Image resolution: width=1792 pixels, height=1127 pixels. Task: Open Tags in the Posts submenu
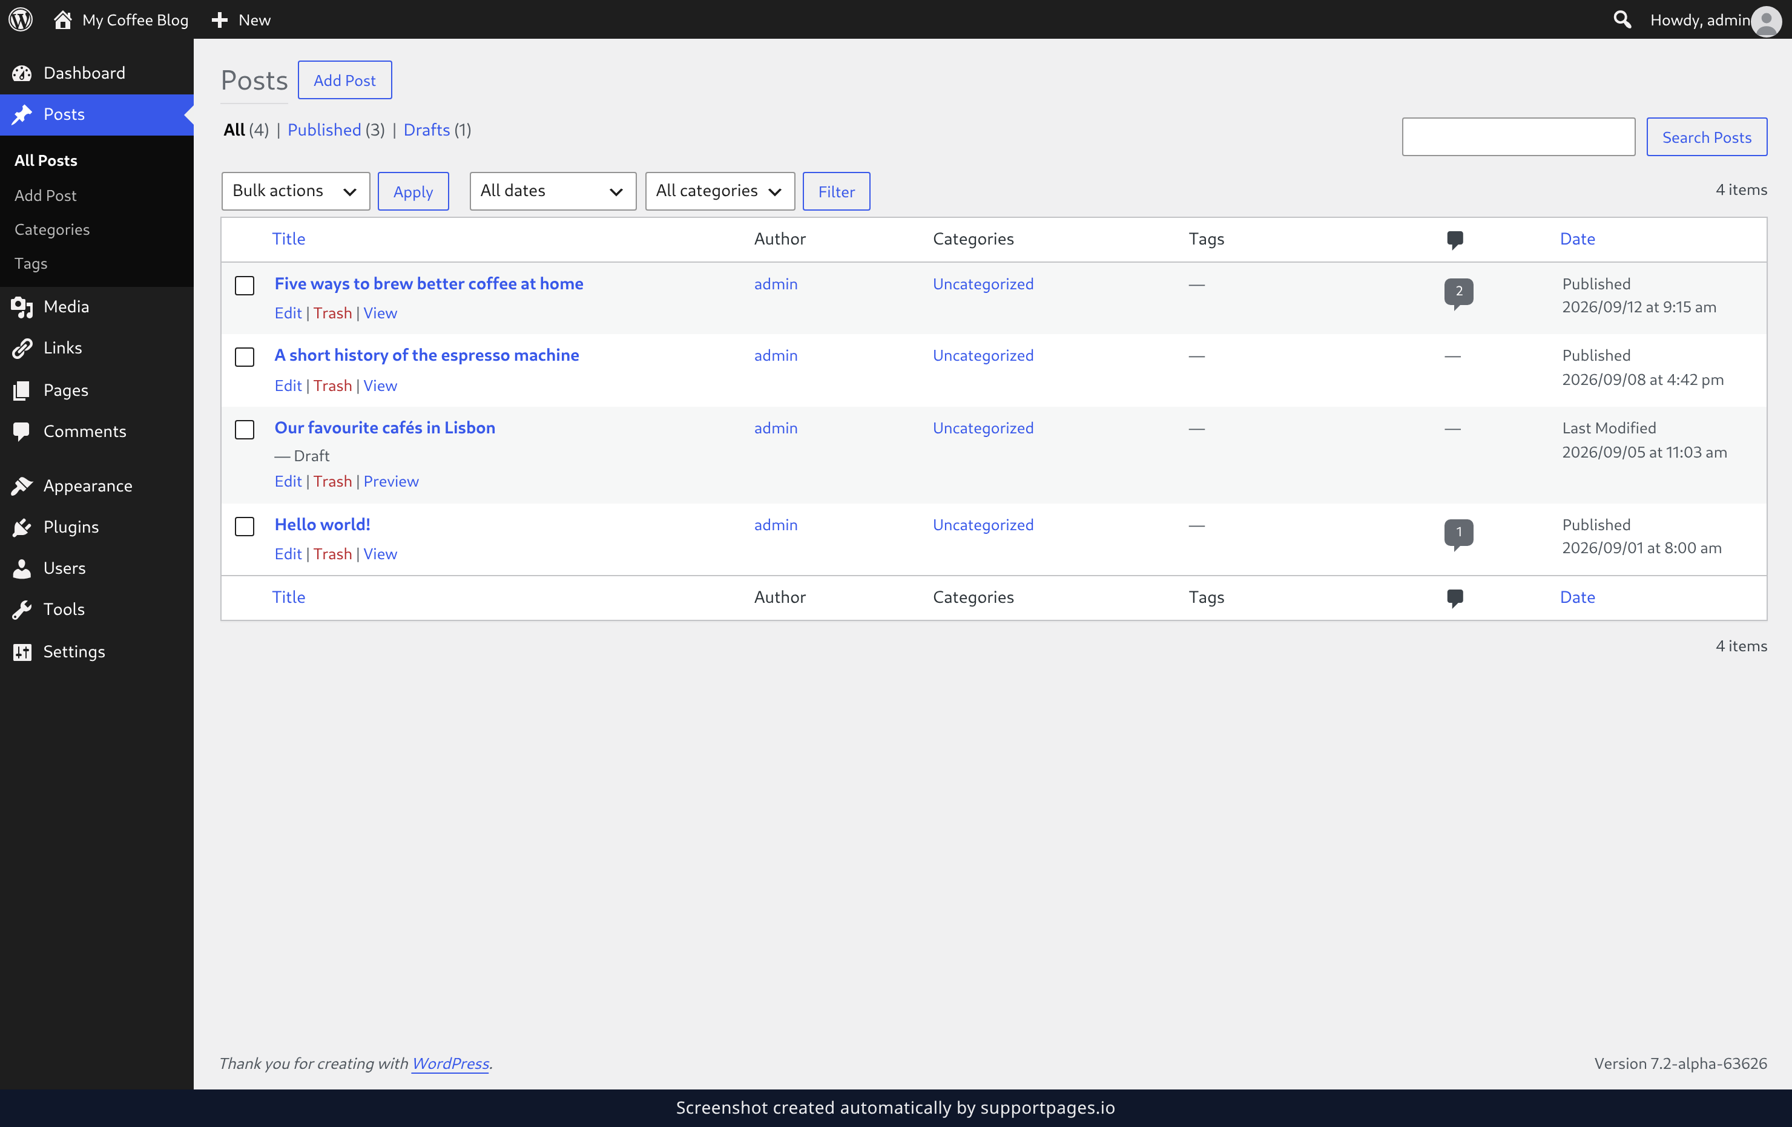click(30, 263)
